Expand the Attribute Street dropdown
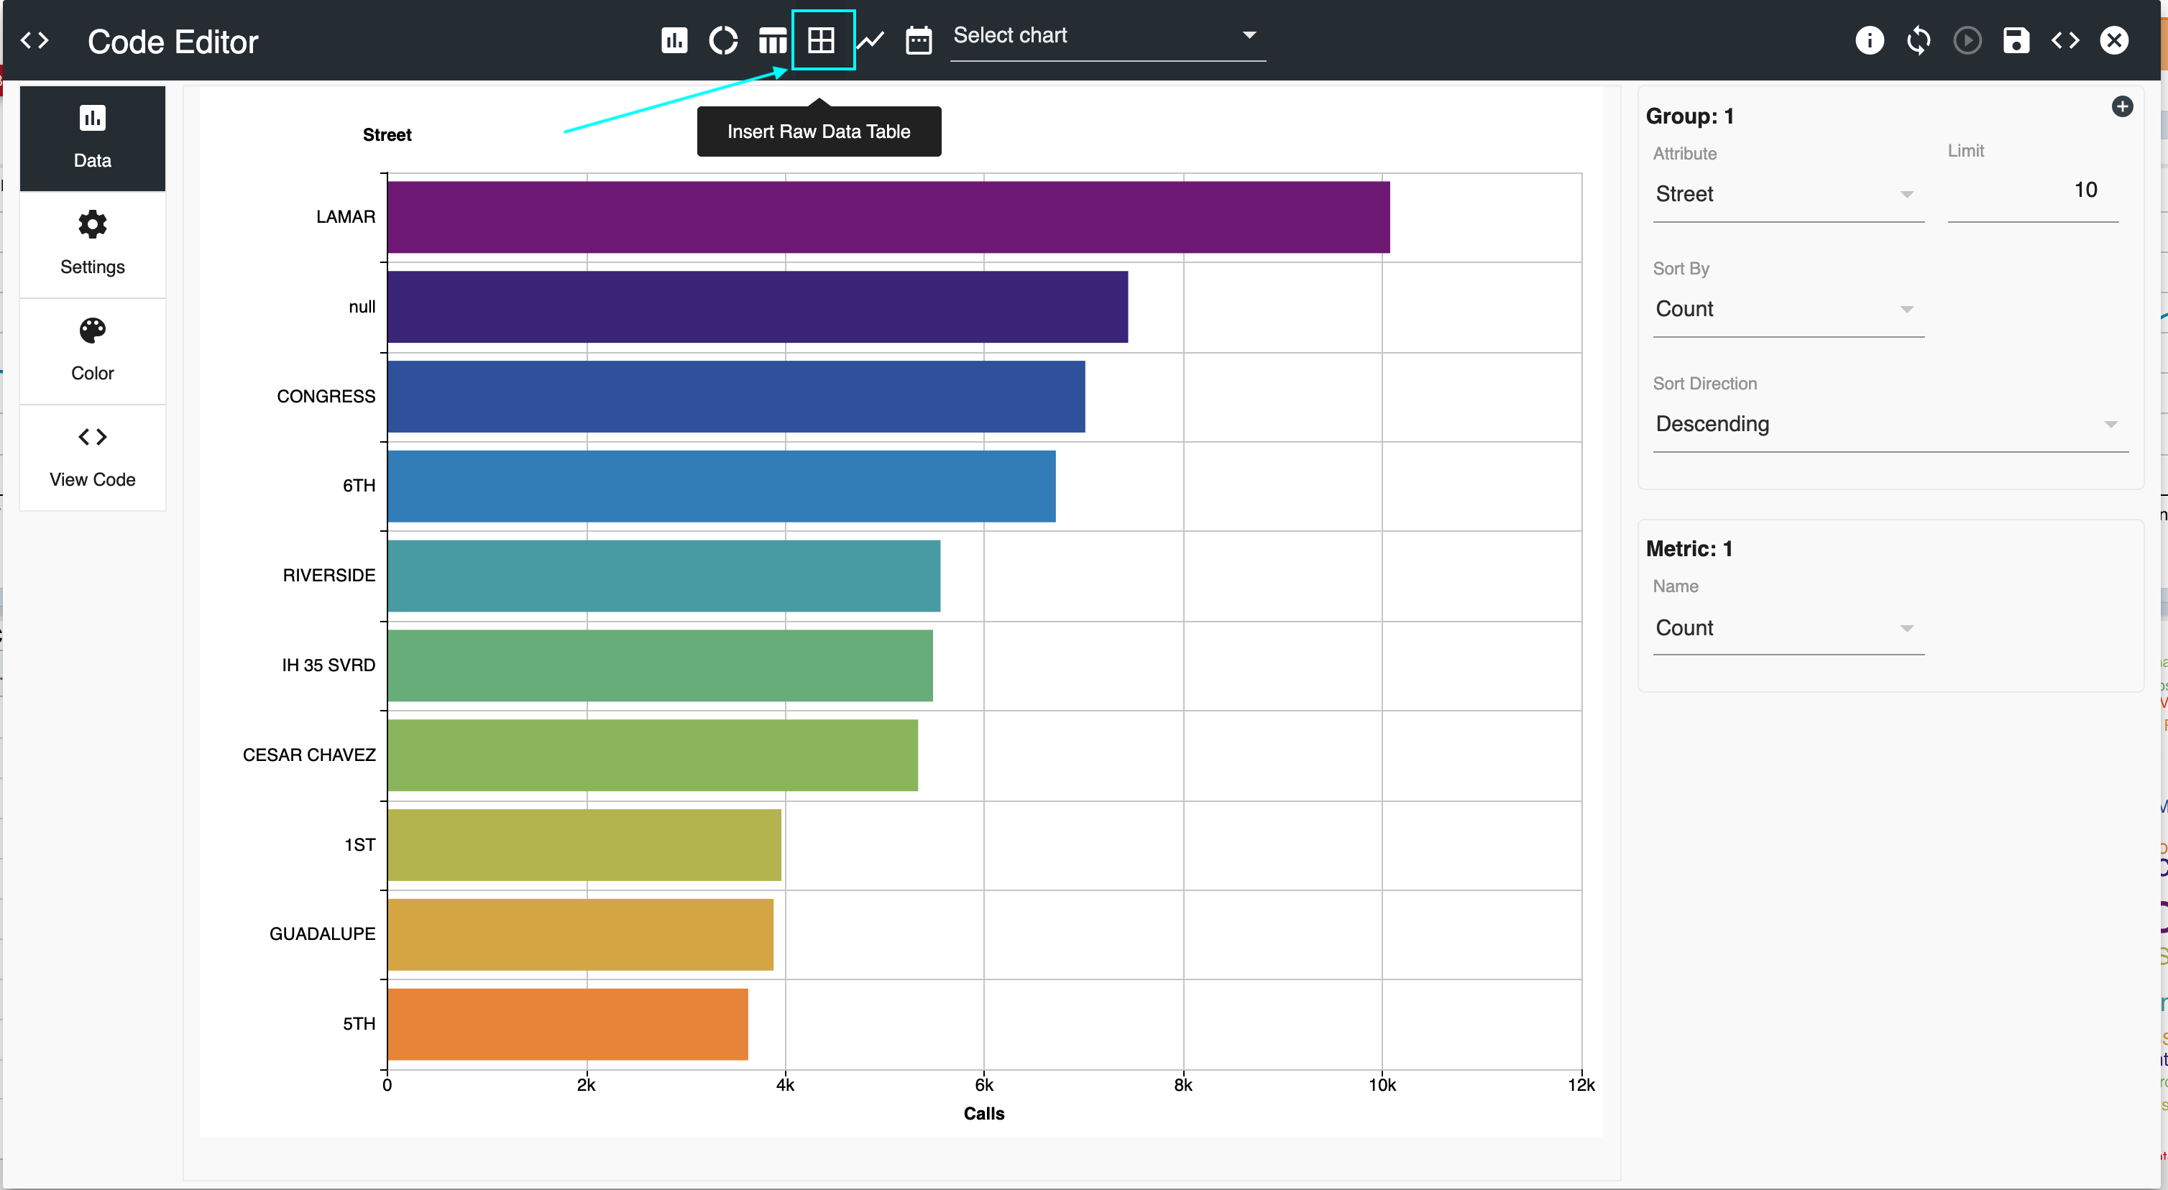Viewport: 2168px width, 1190px height. [1788, 195]
